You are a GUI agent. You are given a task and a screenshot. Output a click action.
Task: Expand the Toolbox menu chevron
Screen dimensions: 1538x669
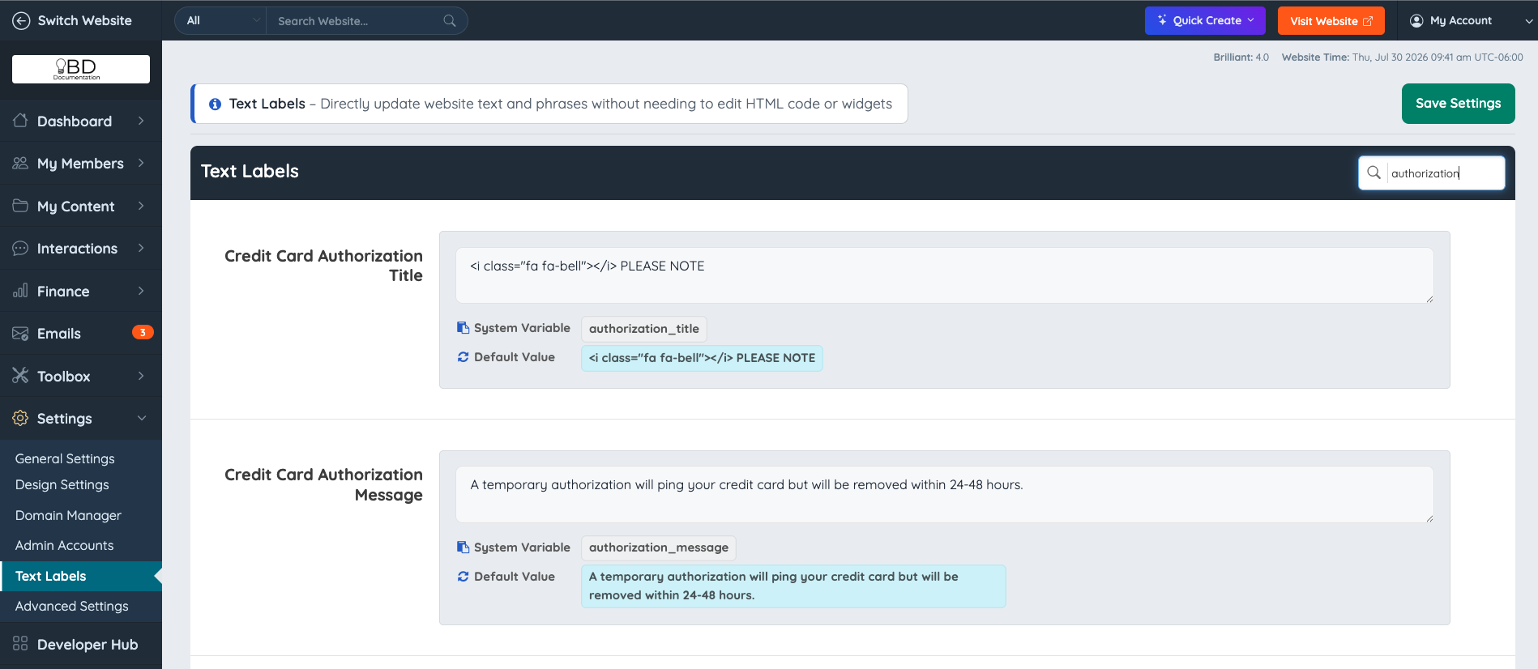141,376
